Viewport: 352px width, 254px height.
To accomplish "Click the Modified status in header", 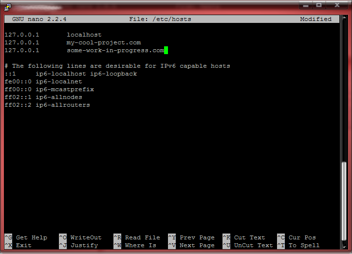I will tap(315, 19).
